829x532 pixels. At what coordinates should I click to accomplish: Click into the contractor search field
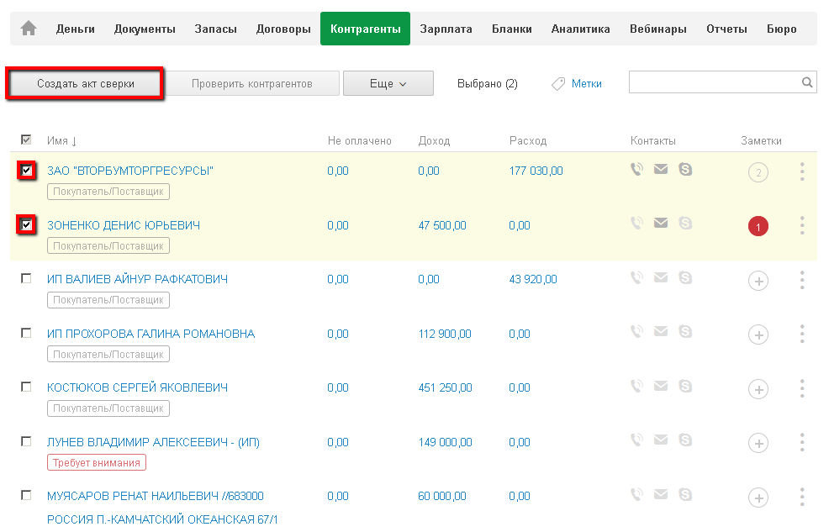[713, 82]
